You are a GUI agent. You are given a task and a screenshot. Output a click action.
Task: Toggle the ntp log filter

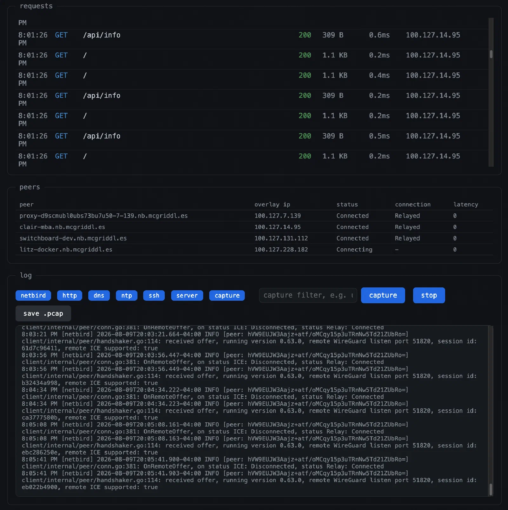click(x=127, y=295)
